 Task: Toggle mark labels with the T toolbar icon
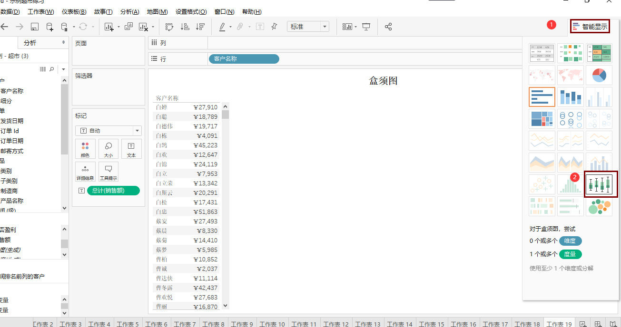(x=260, y=27)
